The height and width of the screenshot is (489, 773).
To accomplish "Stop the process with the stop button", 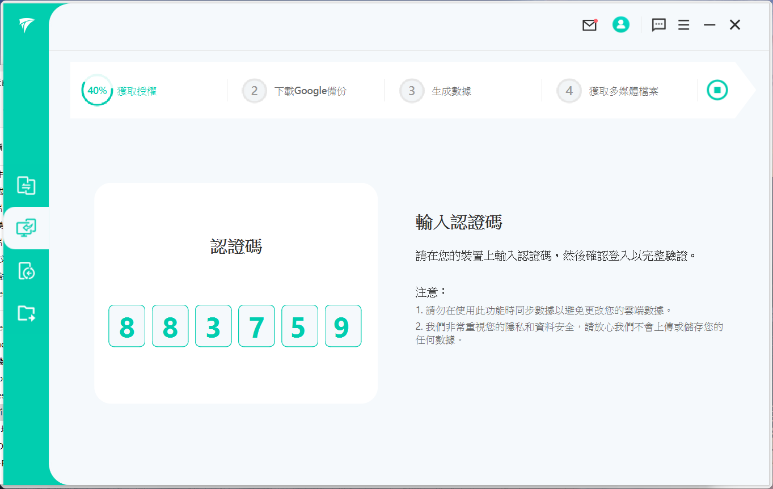I will pyautogui.click(x=717, y=90).
